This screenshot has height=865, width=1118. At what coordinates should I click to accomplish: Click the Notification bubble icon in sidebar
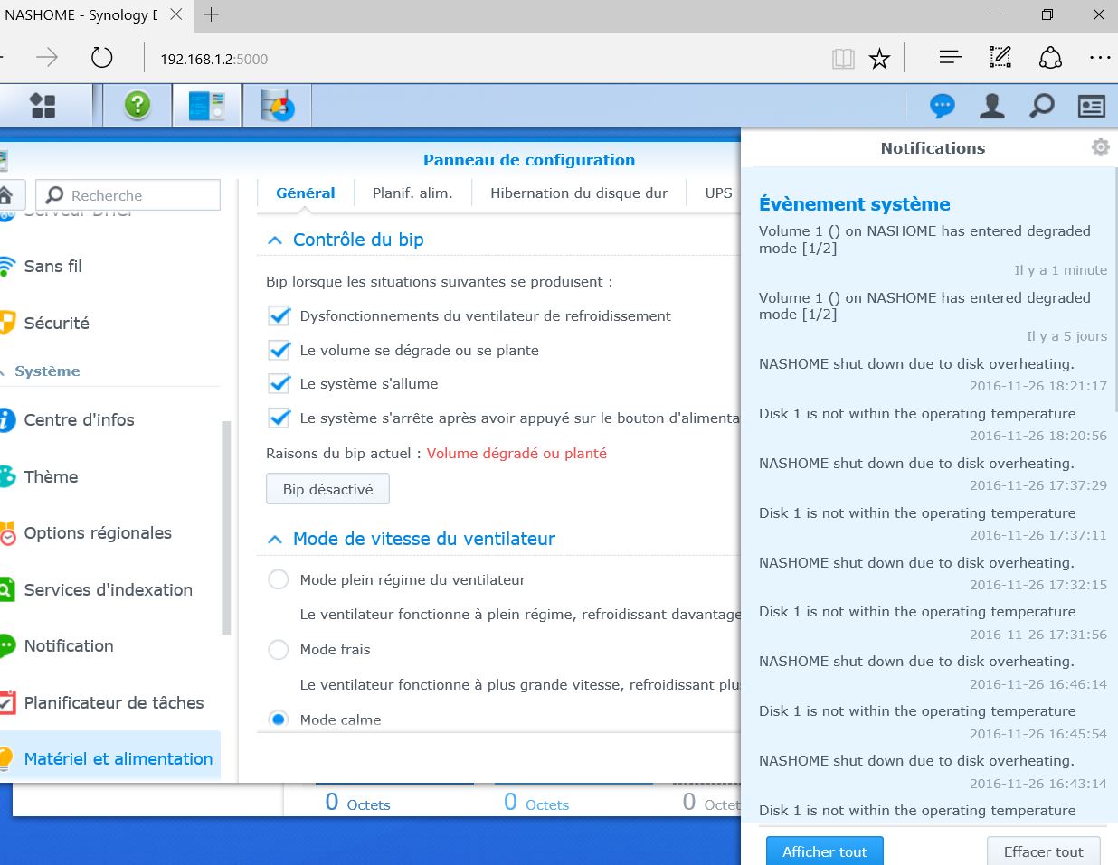pyautogui.click(x=7, y=646)
